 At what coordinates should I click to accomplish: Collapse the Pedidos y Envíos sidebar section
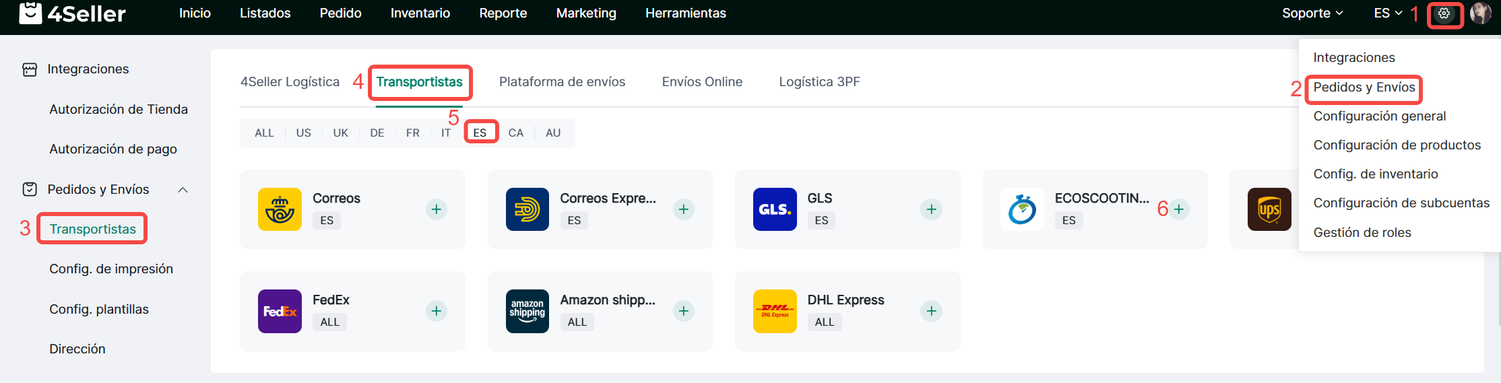pyautogui.click(x=183, y=190)
